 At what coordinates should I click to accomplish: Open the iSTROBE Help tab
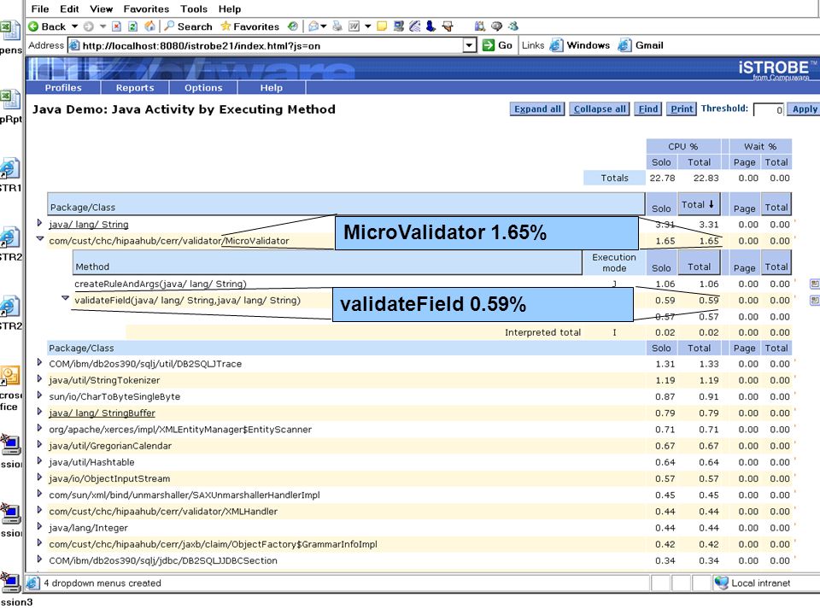(272, 88)
